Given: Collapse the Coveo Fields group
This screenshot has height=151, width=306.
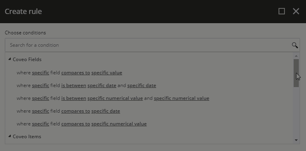Looking at the screenshot, I should coord(10,59).
